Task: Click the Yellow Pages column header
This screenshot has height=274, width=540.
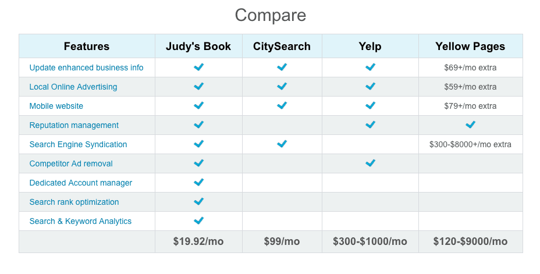Action: (x=470, y=46)
